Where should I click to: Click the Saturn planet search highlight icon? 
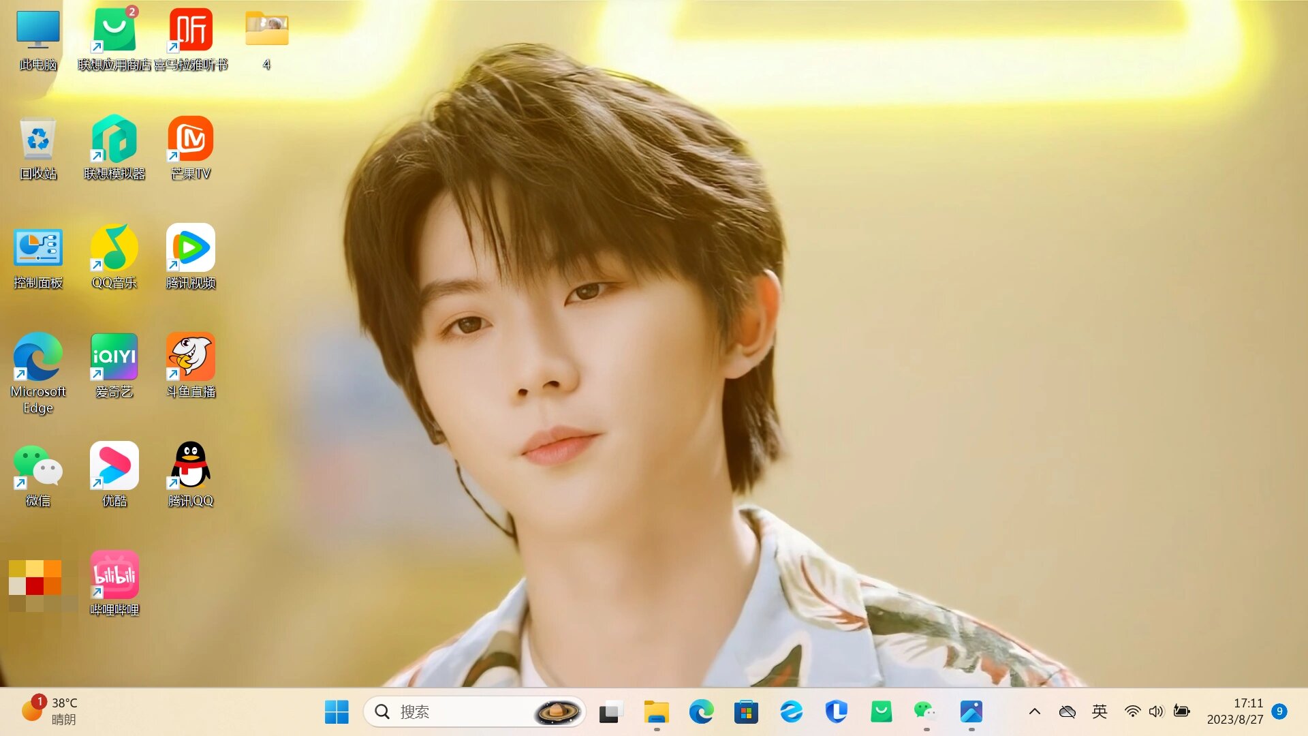click(558, 712)
